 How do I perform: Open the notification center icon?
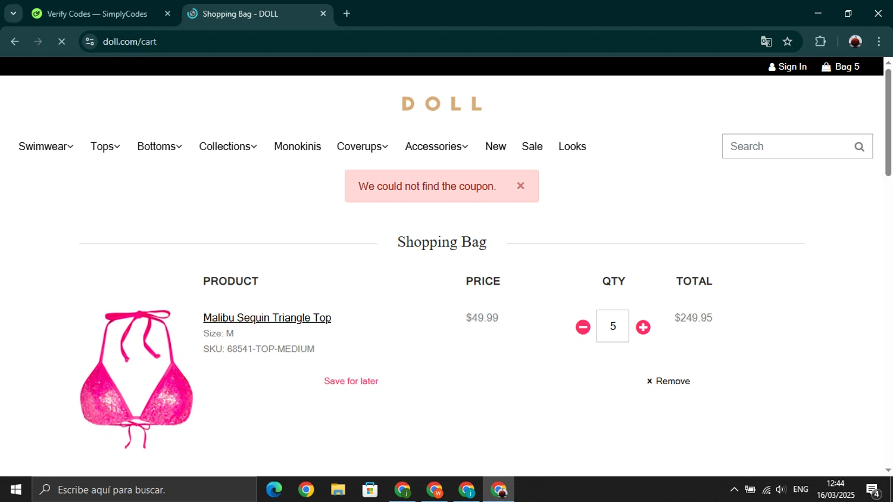pyautogui.click(x=873, y=490)
